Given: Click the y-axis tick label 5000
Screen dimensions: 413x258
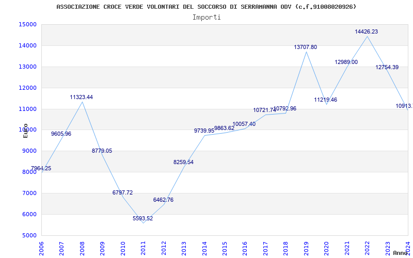Looking at the screenshot, I should pos(29,235).
